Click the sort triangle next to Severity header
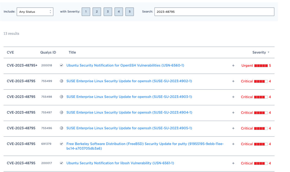This screenshot has width=290, height=172. (x=269, y=52)
